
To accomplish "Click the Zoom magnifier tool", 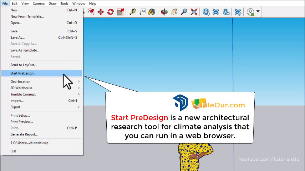I will click(184, 12).
